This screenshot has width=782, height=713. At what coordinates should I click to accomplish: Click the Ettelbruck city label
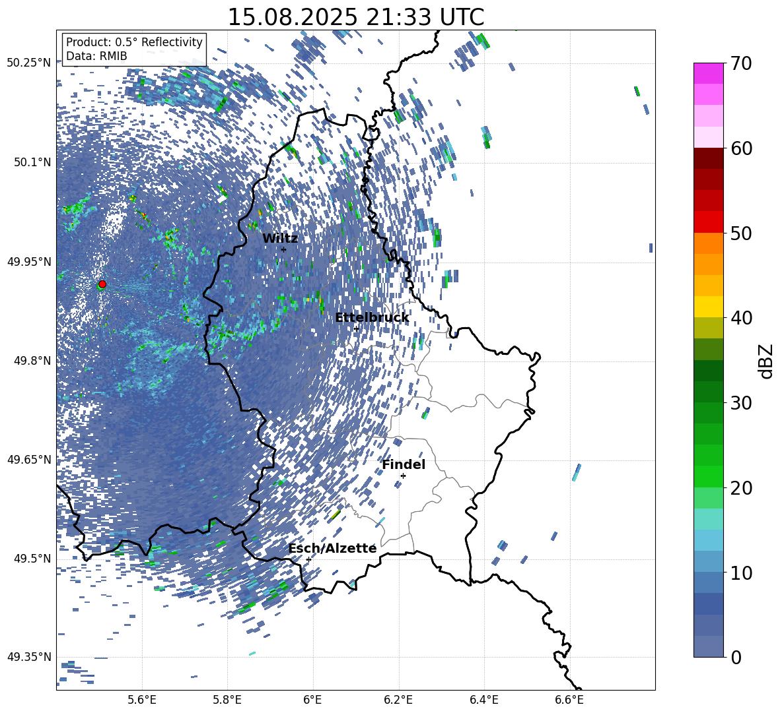coord(372,318)
